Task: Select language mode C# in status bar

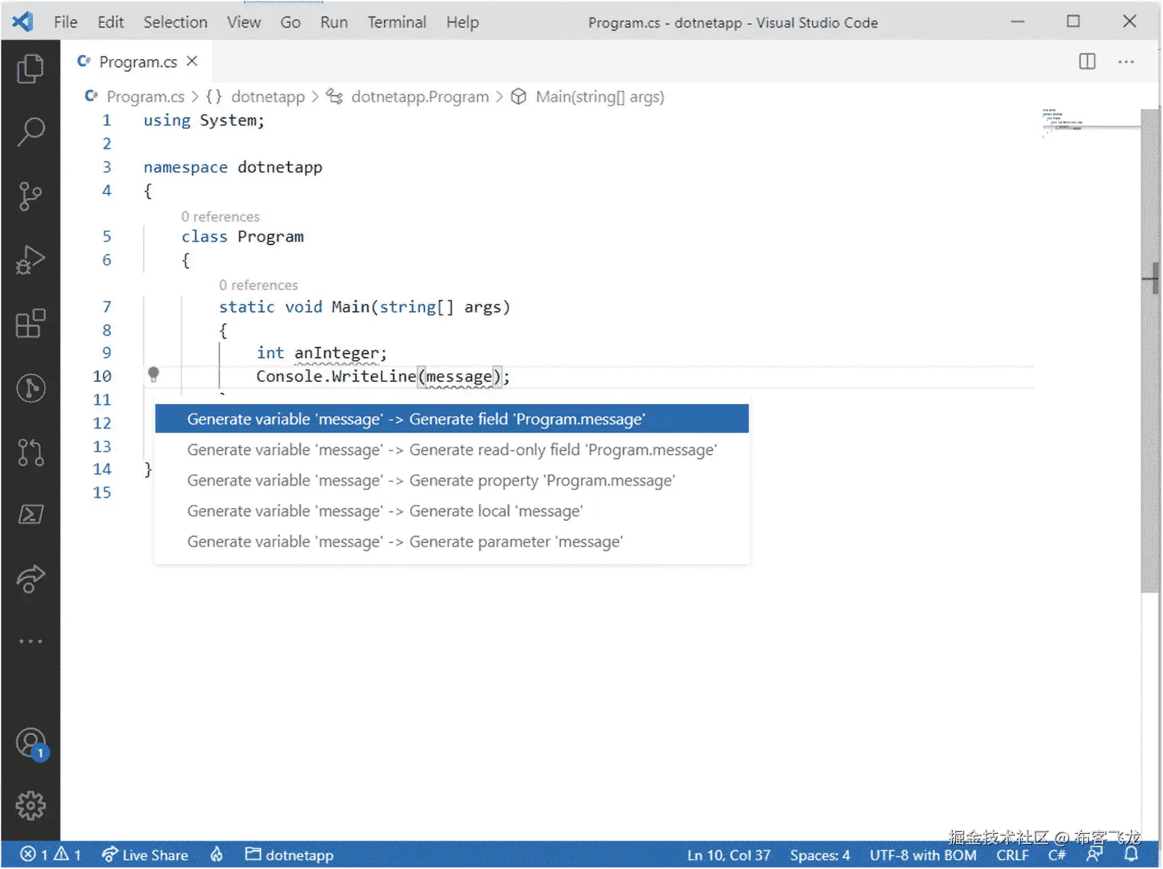Action: point(1056,855)
